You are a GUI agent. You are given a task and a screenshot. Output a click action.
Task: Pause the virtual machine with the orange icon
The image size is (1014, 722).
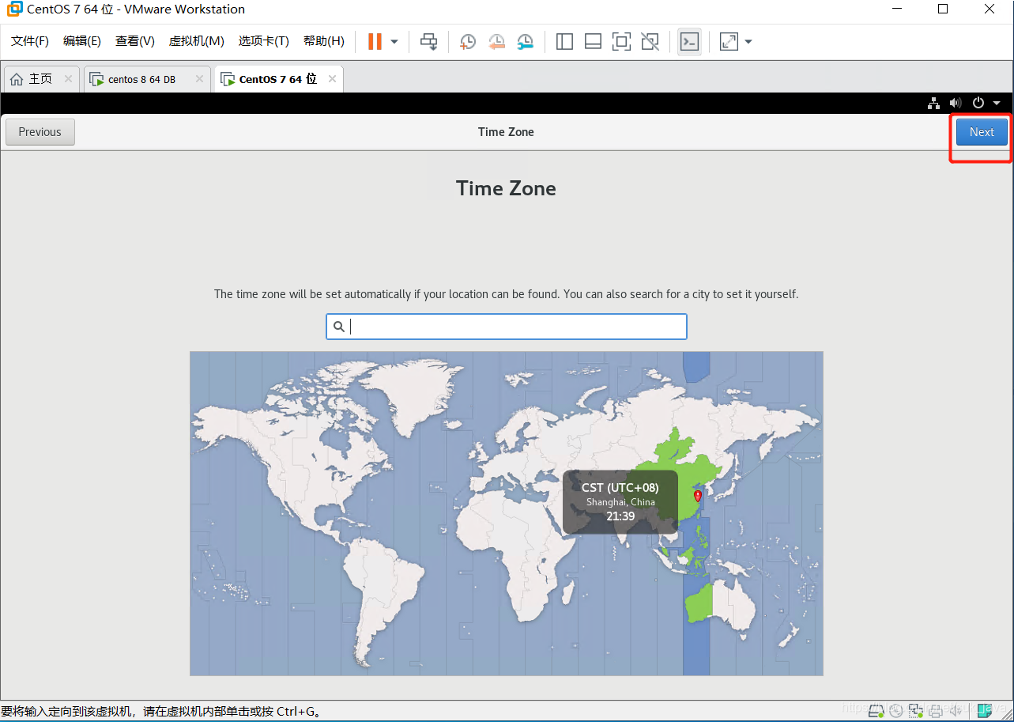point(375,41)
